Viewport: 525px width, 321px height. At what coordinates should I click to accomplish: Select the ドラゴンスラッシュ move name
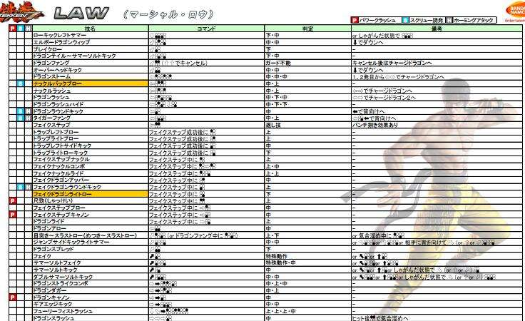coord(53,318)
